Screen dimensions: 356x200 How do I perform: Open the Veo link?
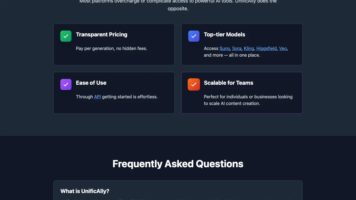click(x=283, y=48)
